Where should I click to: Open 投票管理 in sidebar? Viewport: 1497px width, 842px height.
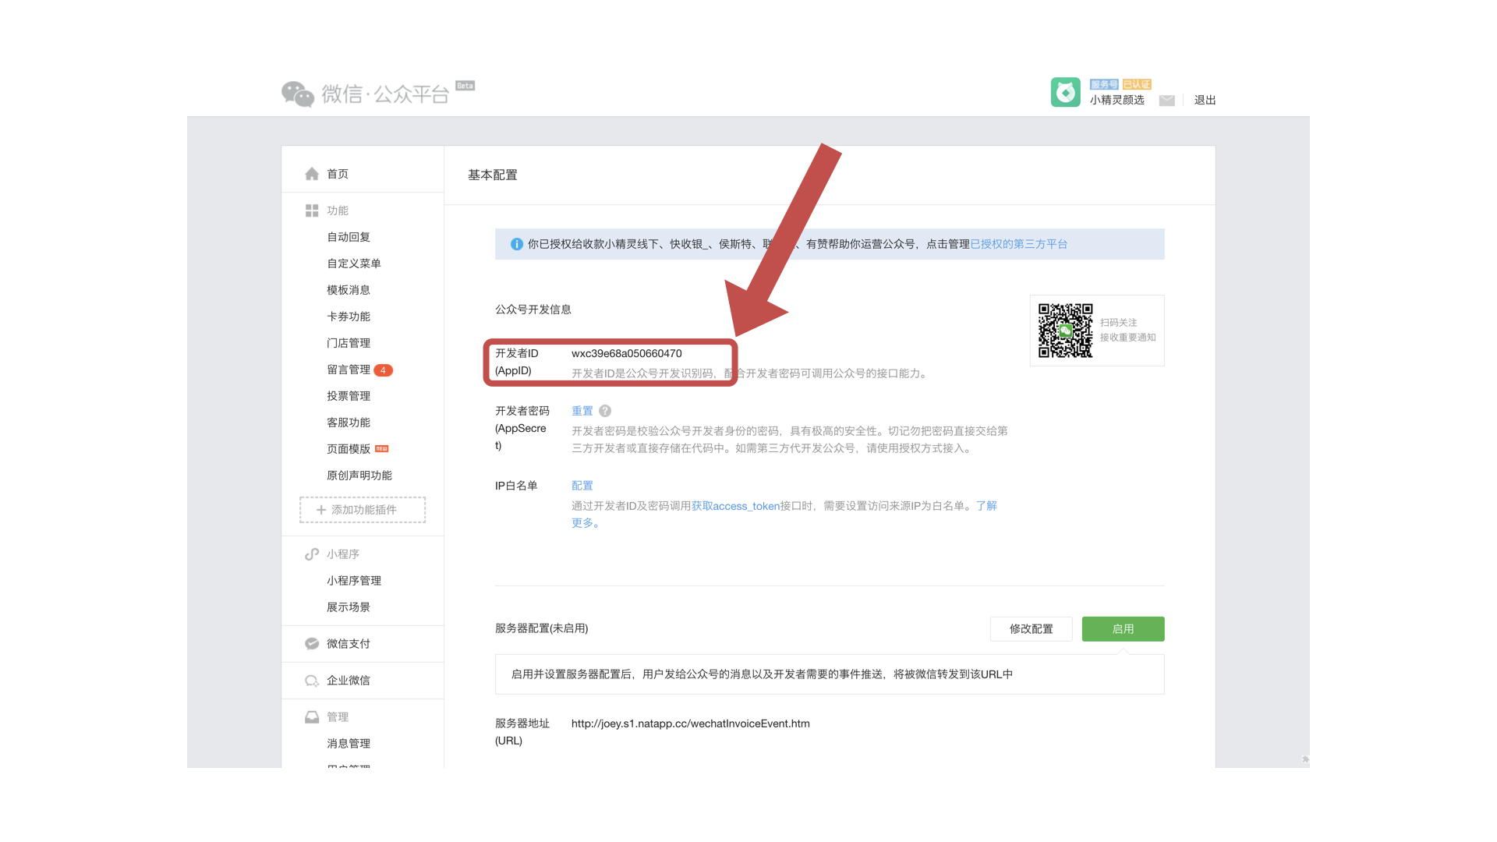point(349,396)
